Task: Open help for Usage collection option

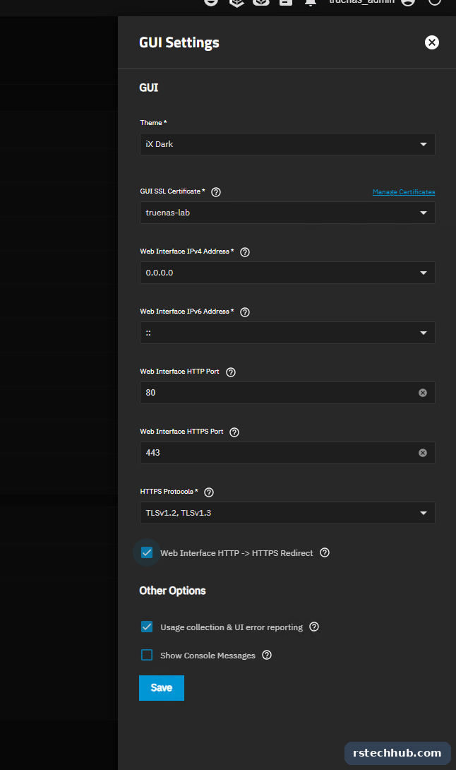Action: click(314, 627)
